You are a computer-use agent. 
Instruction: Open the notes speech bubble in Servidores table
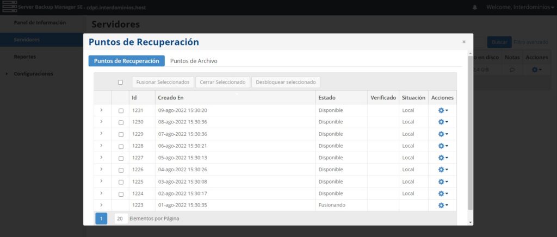[x=512, y=70]
